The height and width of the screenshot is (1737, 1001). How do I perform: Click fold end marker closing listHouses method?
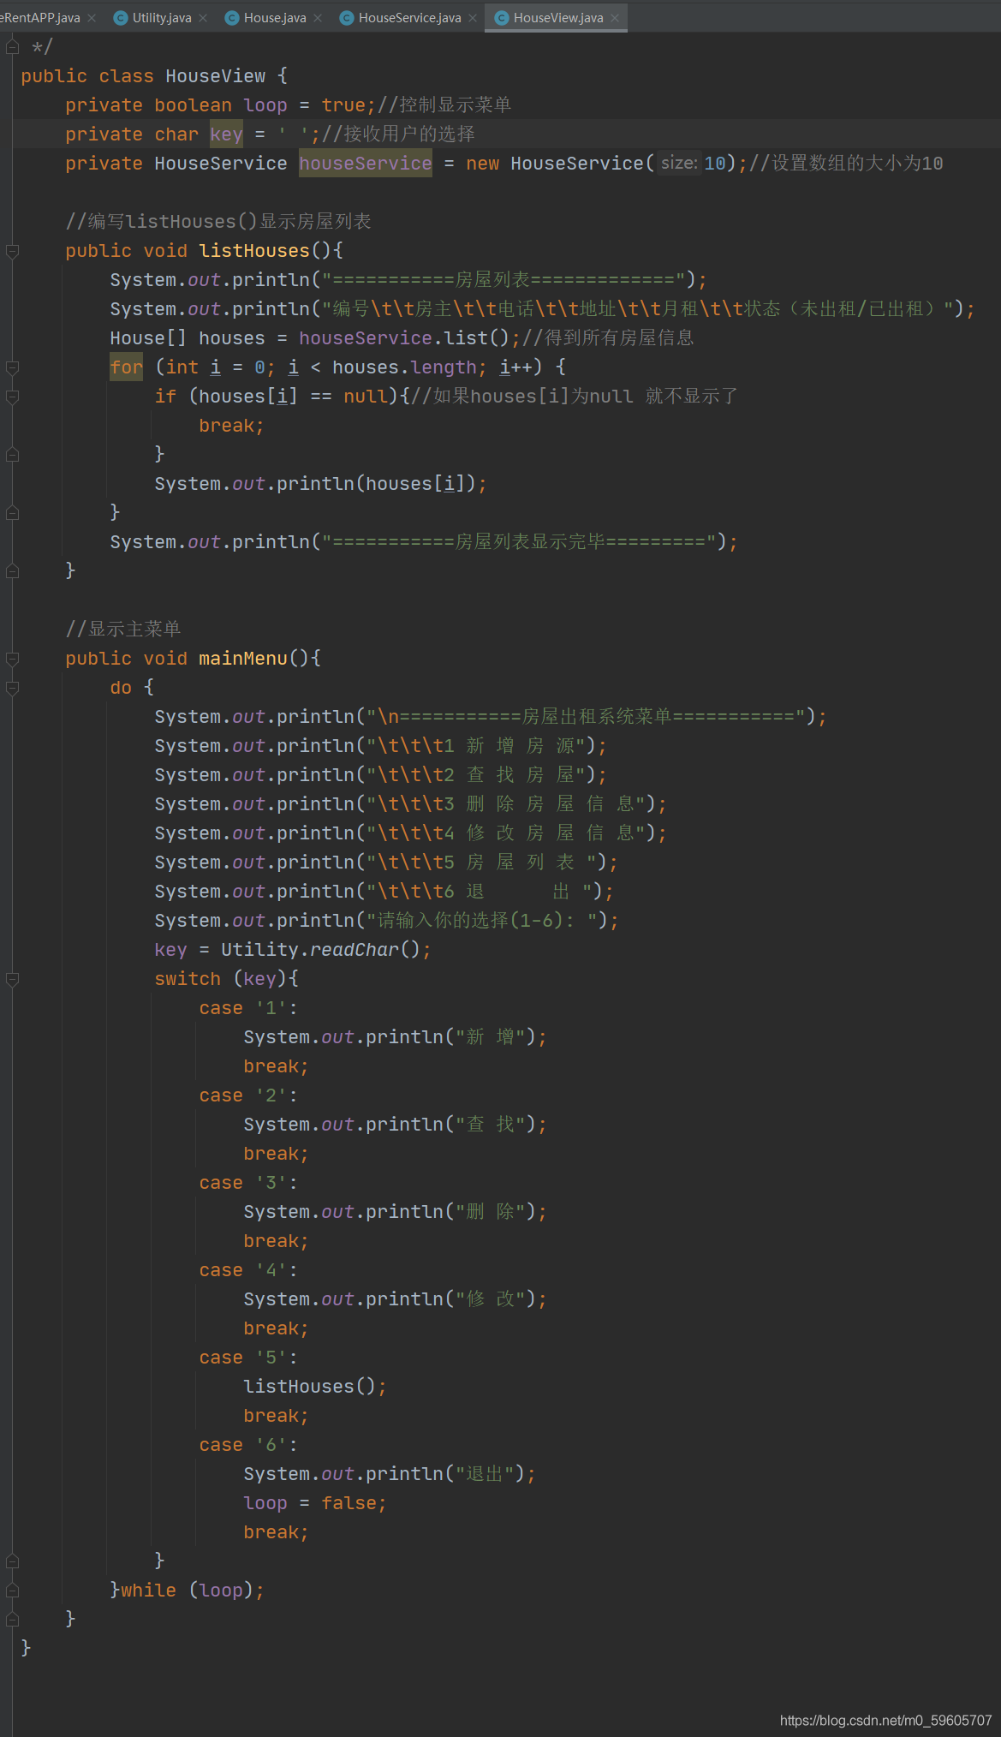pyautogui.click(x=13, y=571)
